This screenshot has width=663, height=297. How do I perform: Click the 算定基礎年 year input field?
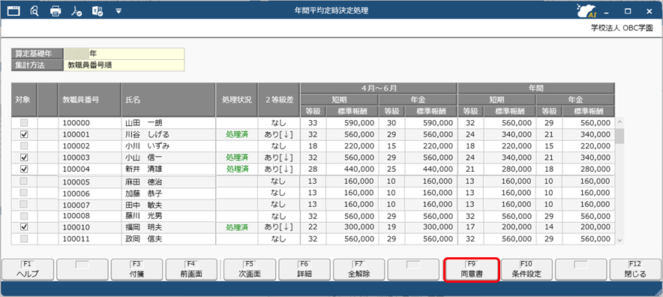(124, 54)
